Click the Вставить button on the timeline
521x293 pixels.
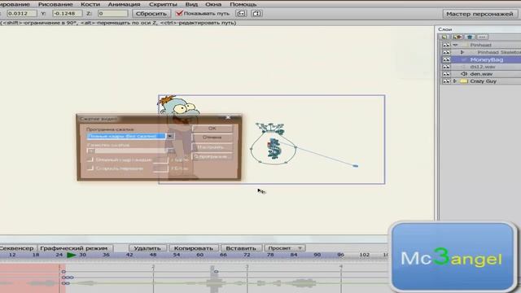tap(241, 248)
